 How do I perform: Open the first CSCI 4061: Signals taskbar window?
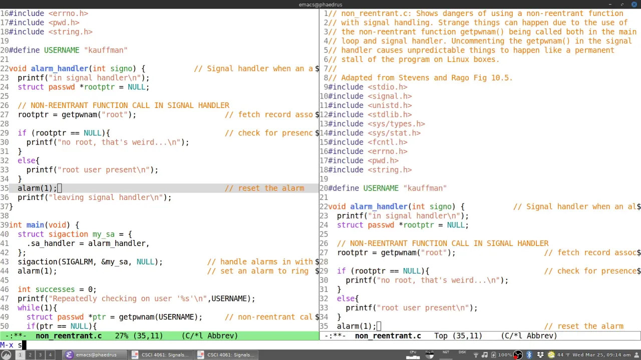pos(161,355)
